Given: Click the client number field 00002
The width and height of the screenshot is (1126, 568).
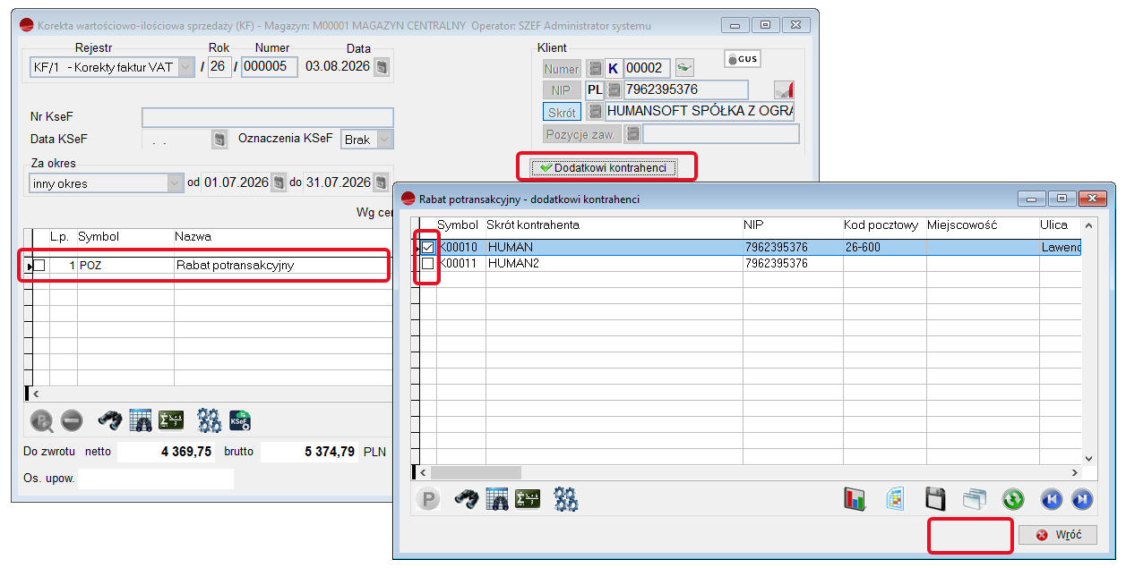Looking at the screenshot, I should coord(647,68).
